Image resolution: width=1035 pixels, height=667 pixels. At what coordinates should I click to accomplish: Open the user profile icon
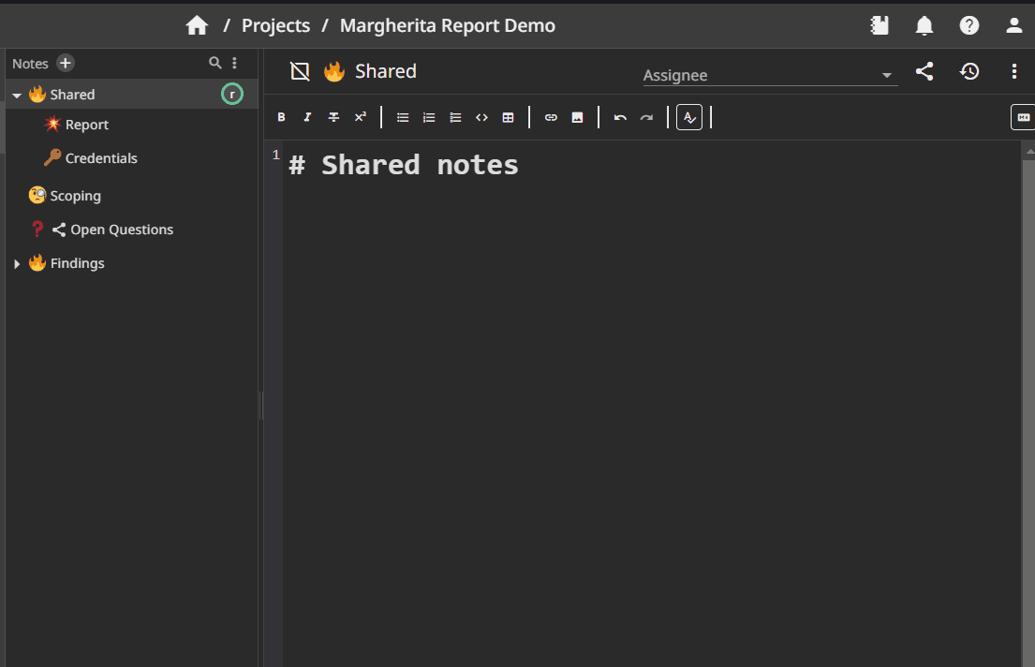(1013, 25)
